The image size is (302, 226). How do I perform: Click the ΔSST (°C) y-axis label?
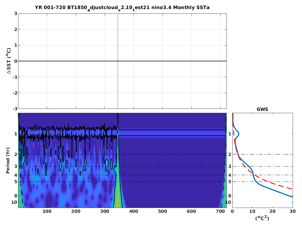[x=9, y=61]
